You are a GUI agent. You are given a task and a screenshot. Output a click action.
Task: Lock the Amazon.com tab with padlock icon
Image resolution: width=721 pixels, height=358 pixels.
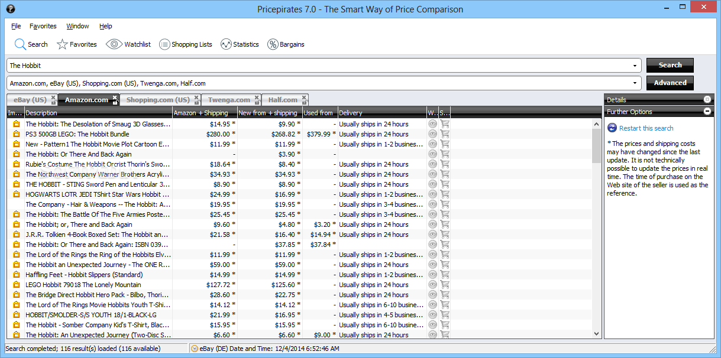[x=115, y=102]
